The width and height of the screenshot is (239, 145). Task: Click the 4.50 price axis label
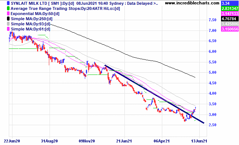pos(213,83)
